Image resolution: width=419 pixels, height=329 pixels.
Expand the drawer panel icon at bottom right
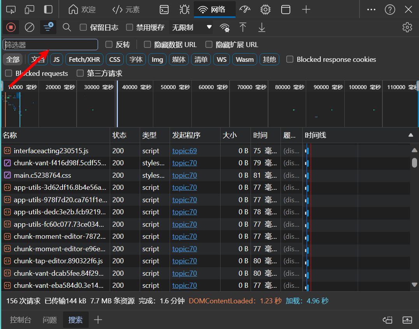pos(407,320)
